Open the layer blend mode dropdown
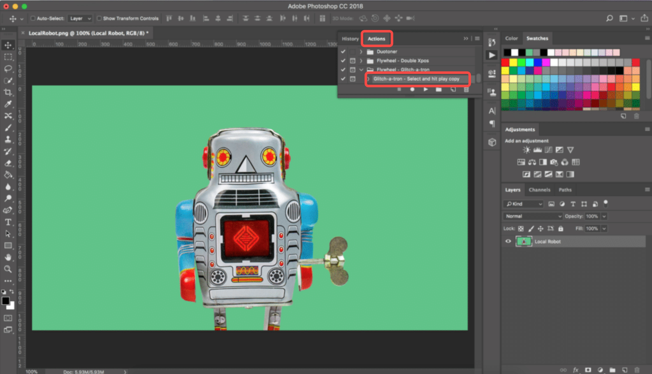This screenshot has height=374, width=652. (532, 216)
